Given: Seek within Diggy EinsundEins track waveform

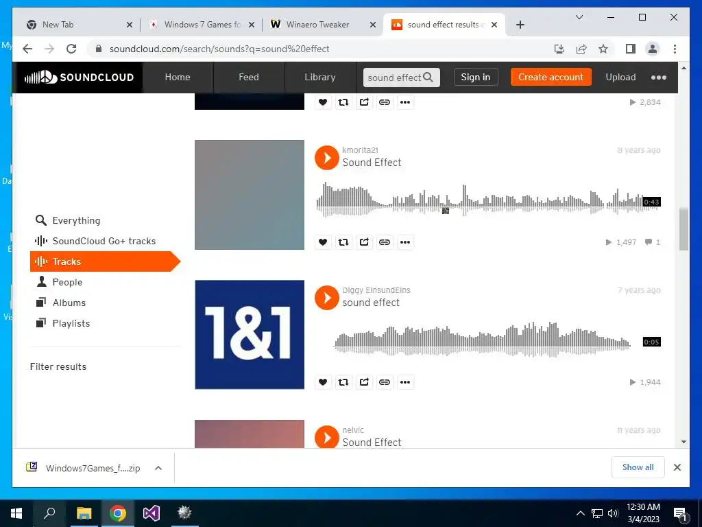Looking at the screenshot, I should tap(488, 340).
